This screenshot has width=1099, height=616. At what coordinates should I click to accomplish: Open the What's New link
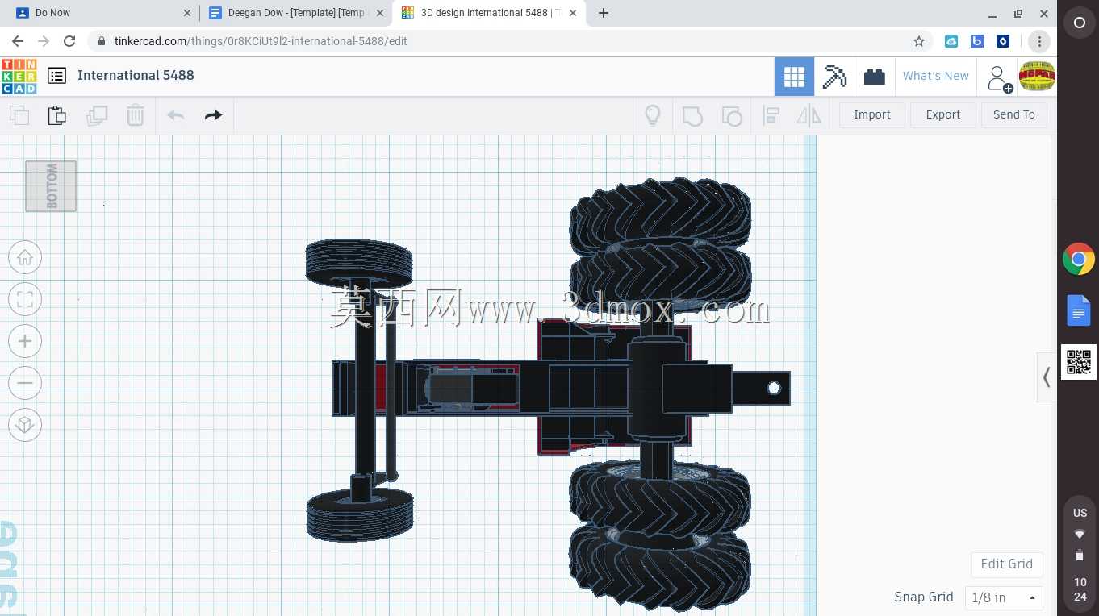point(936,76)
